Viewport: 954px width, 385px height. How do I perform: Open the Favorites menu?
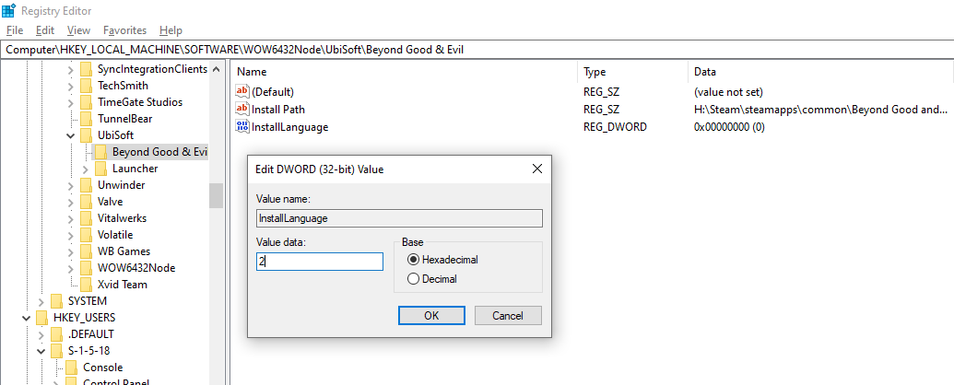pyautogui.click(x=124, y=30)
